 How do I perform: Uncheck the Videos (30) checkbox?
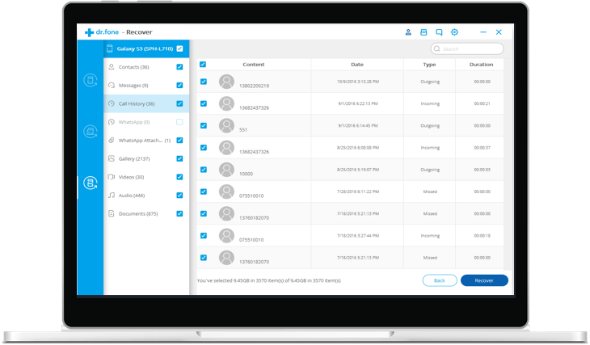tap(180, 177)
